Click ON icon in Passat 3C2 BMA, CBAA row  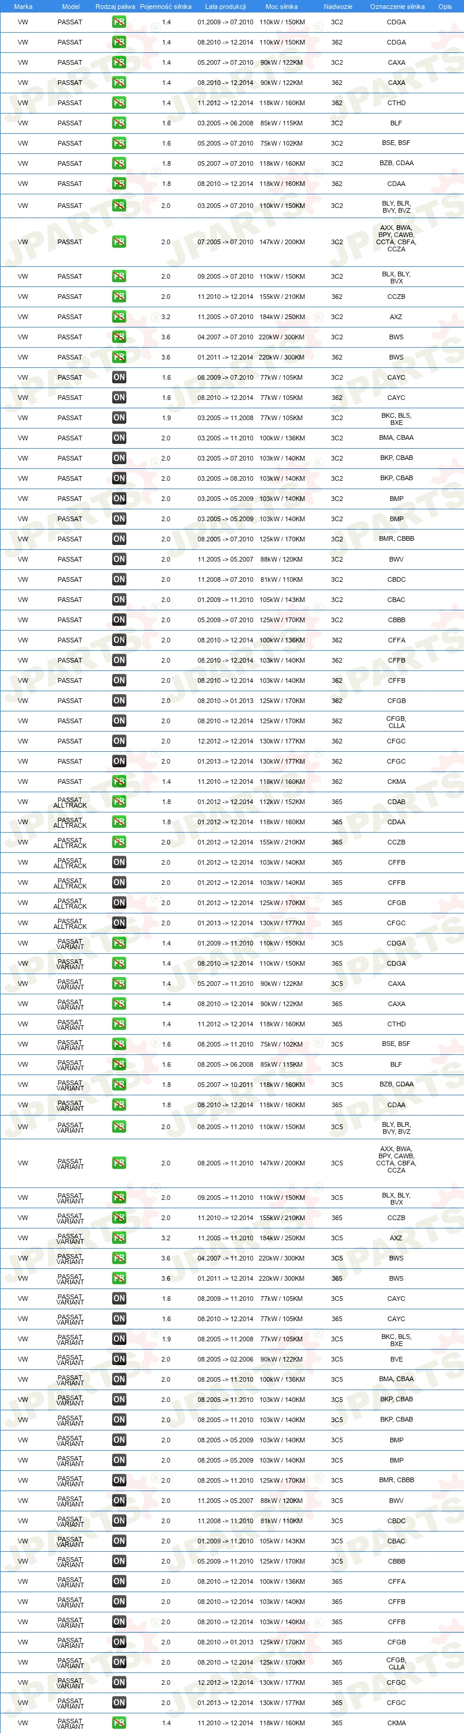119,438
